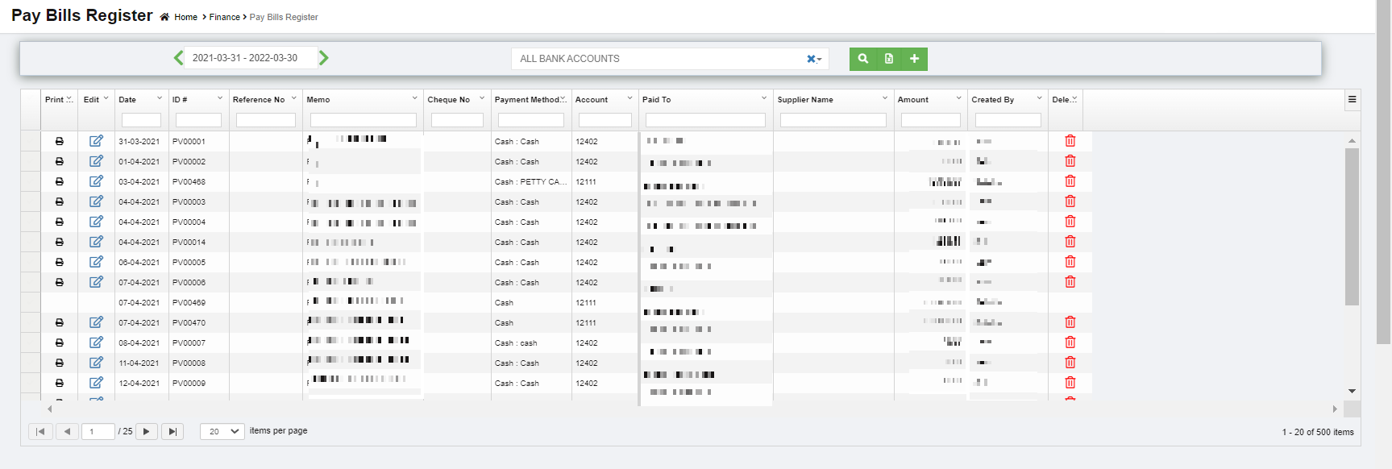Expand the Memo column header menu
The width and height of the screenshot is (1392, 469).
click(414, 98)
